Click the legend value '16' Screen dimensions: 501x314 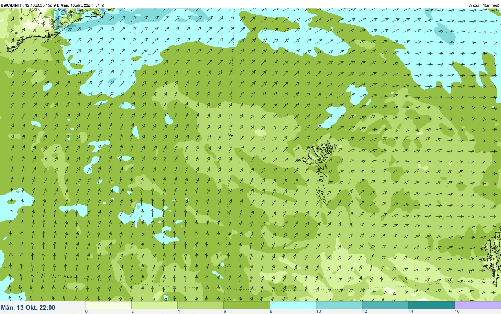point(457,311)
